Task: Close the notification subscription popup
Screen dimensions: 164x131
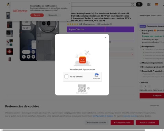Action: coord(69,3)
